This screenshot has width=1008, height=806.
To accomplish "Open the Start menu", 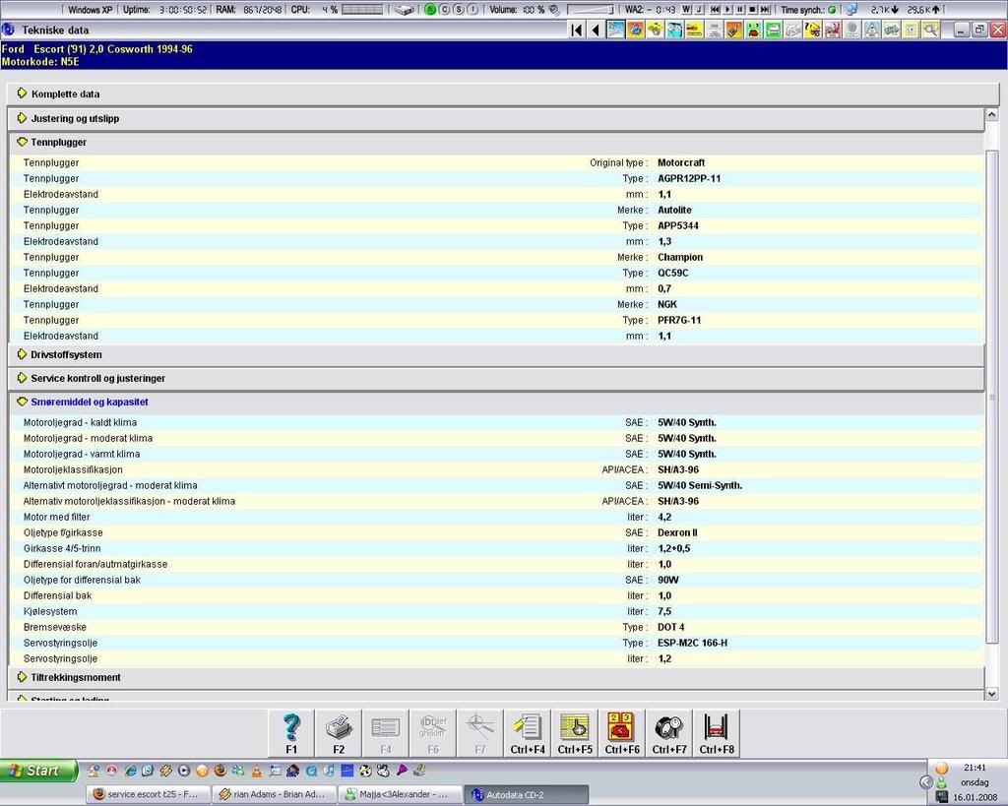I will pos(38,770).
